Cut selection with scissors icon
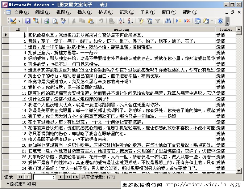Screen dimensions: 244x189 pyautogui.click(x=74, y=21)
